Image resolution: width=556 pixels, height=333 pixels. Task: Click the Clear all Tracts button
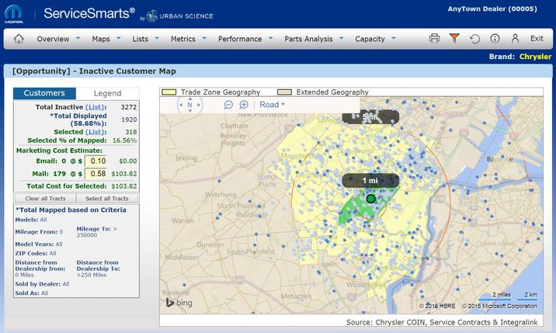[x=45, y=198]
